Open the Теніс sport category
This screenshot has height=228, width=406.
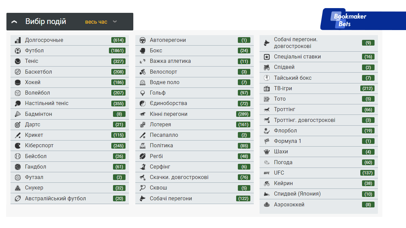(31, 61)
